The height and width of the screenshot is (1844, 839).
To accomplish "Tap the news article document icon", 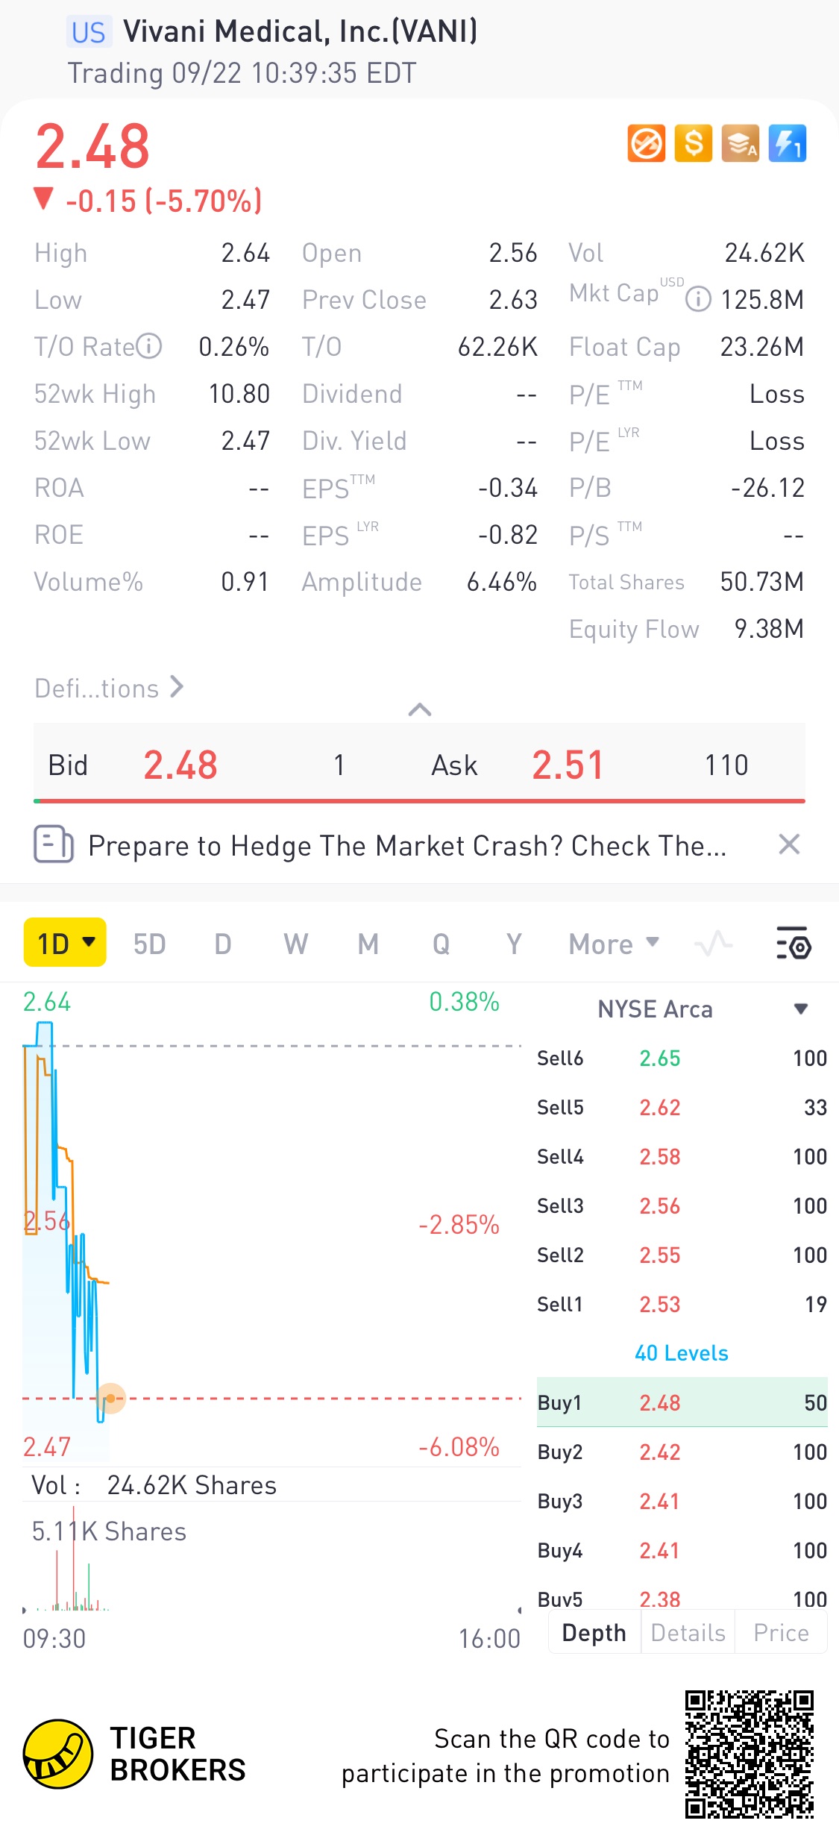I will (54, 844).
